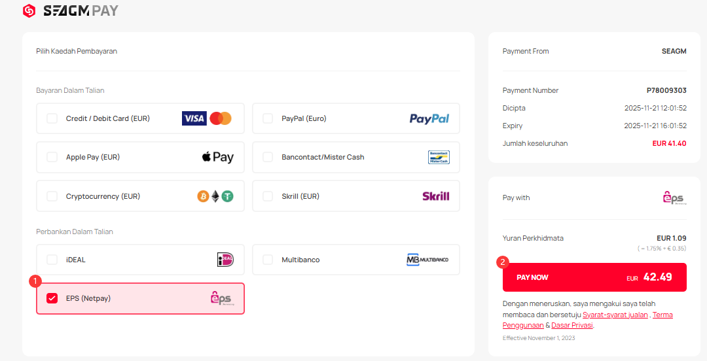Select the Cryptocurrency (EUR) checkbox
Viewport: 707px width, 361px height.
pos(52,196)
